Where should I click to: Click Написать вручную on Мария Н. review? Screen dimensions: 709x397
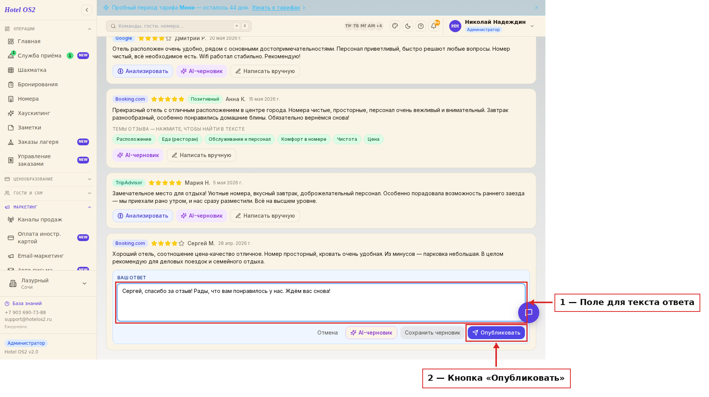[265, 216]
